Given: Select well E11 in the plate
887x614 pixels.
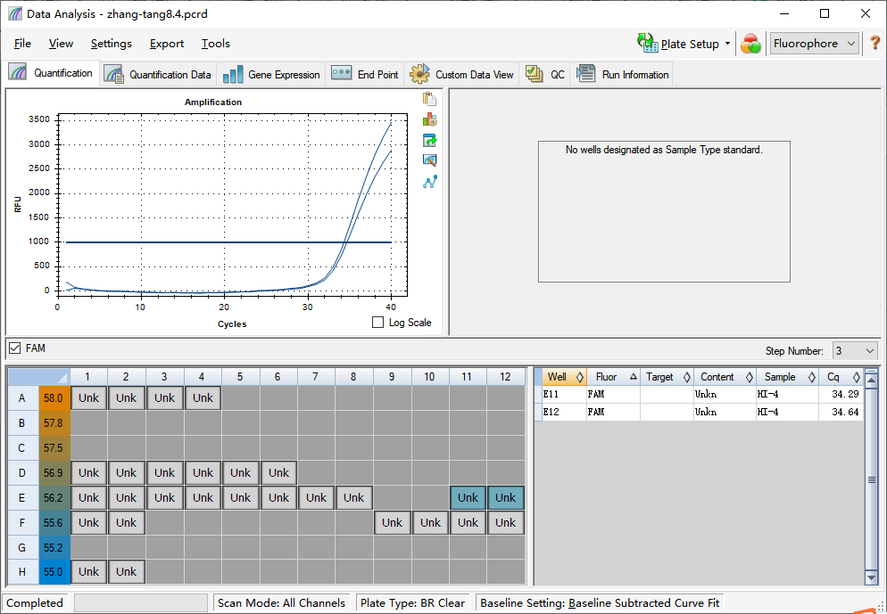Looking at the screenshot, I should point(468,497).
